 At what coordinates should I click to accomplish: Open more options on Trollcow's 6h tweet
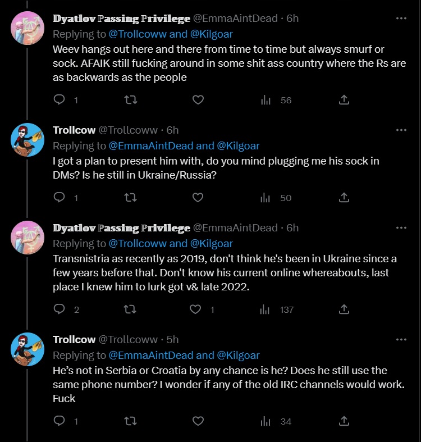pos(401,130)
